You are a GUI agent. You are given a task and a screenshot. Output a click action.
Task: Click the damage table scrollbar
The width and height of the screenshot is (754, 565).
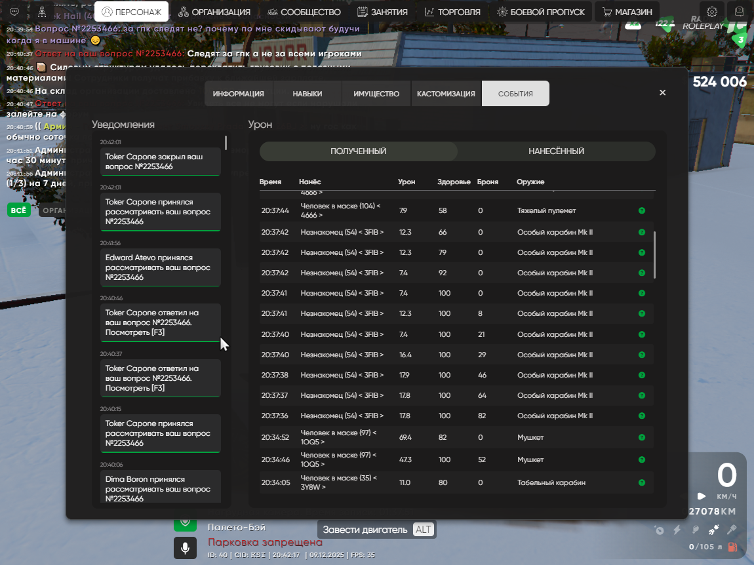click(x=654, y=256)
